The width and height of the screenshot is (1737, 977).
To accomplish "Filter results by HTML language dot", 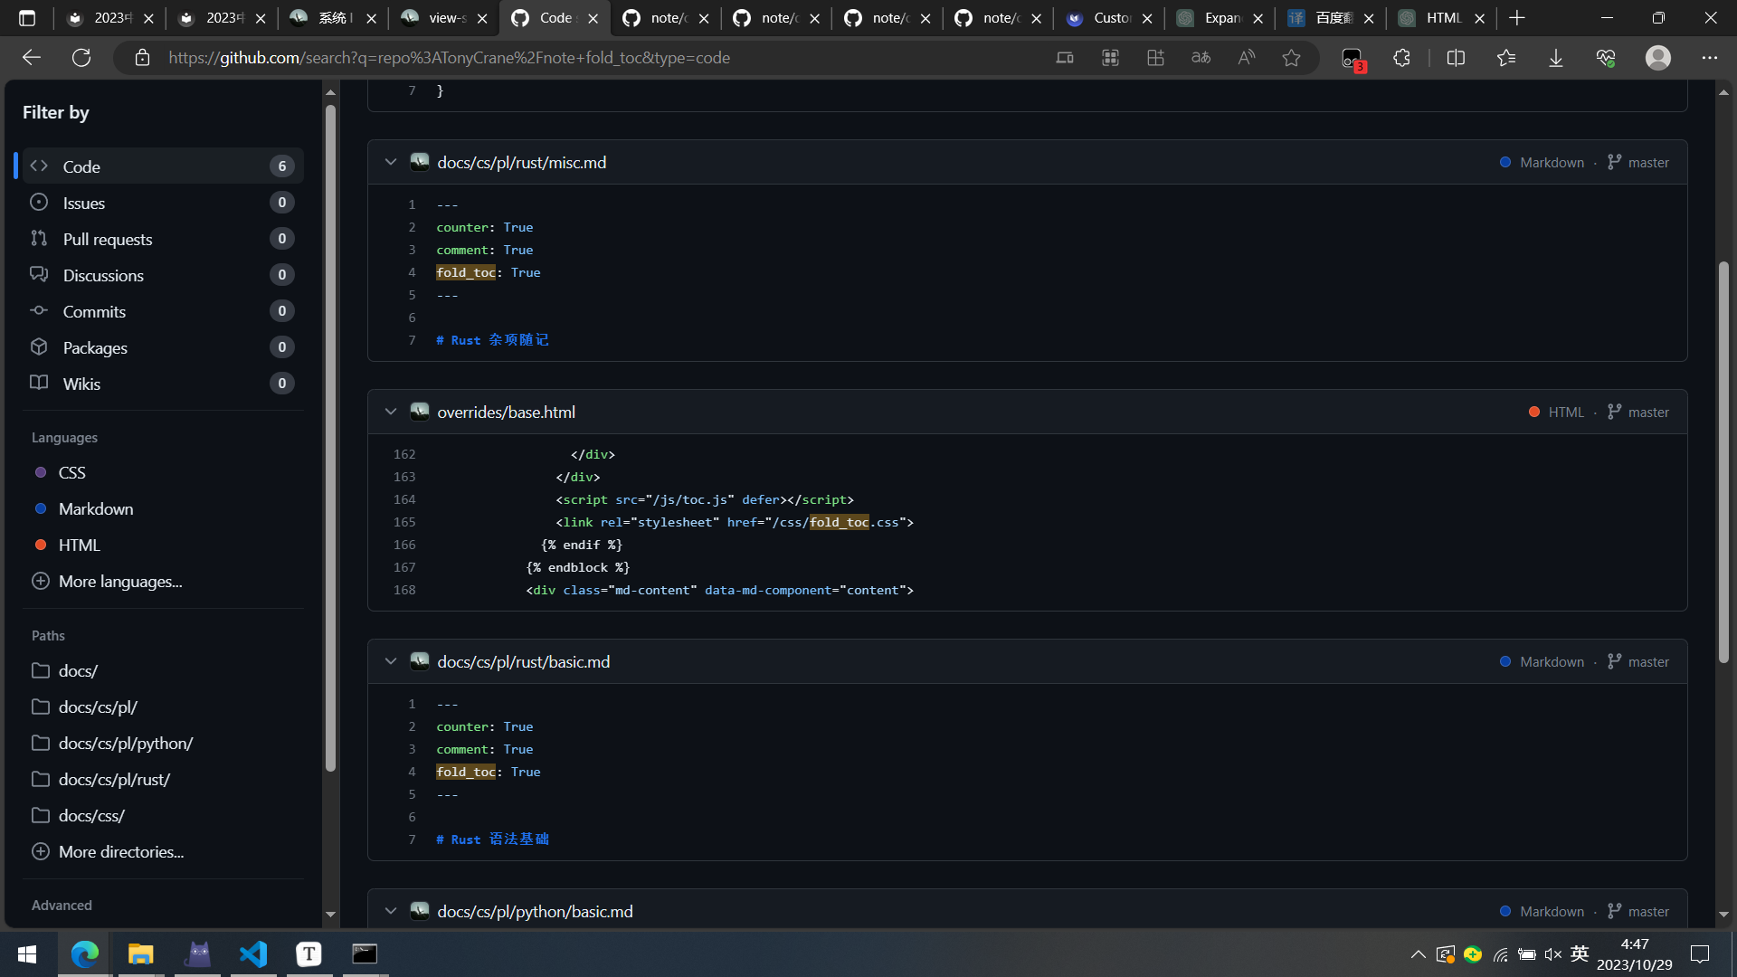I will click(x=41, y=545).
